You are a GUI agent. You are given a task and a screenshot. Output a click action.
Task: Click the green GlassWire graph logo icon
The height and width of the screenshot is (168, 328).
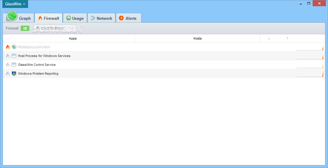(12, 16)
